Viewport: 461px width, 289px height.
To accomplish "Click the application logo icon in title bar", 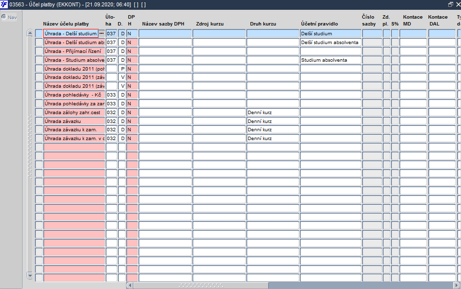I will (4, 4).
